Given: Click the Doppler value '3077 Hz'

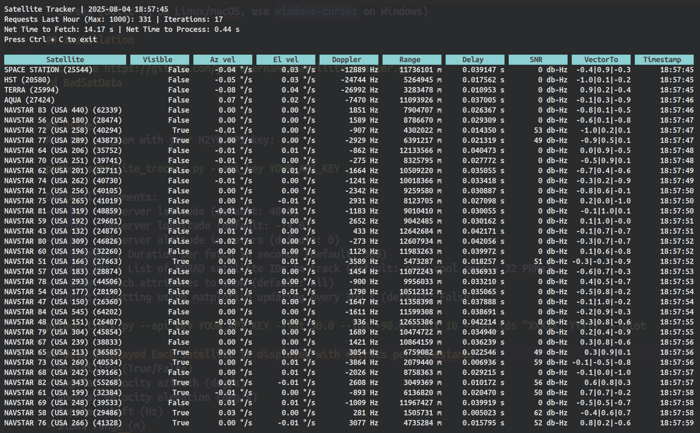Looking at the screenshot, I should [x=364, y=423].
